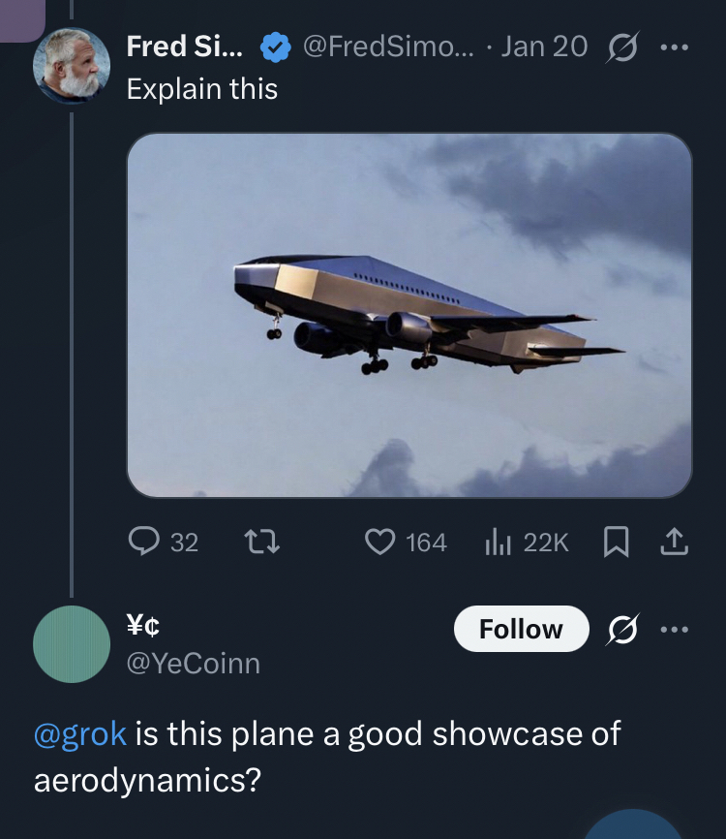Open more options on YeCoinn's reply
The image size is (726, 839).
(673, 630)
